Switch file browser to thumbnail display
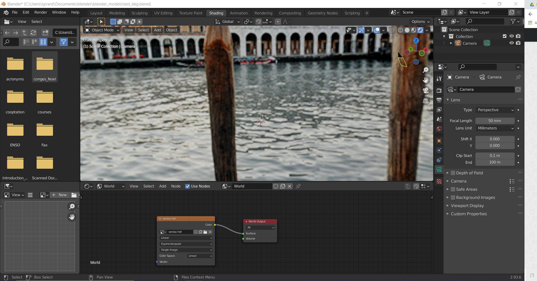This screenshot has width=537, height=281. (43, 42)
